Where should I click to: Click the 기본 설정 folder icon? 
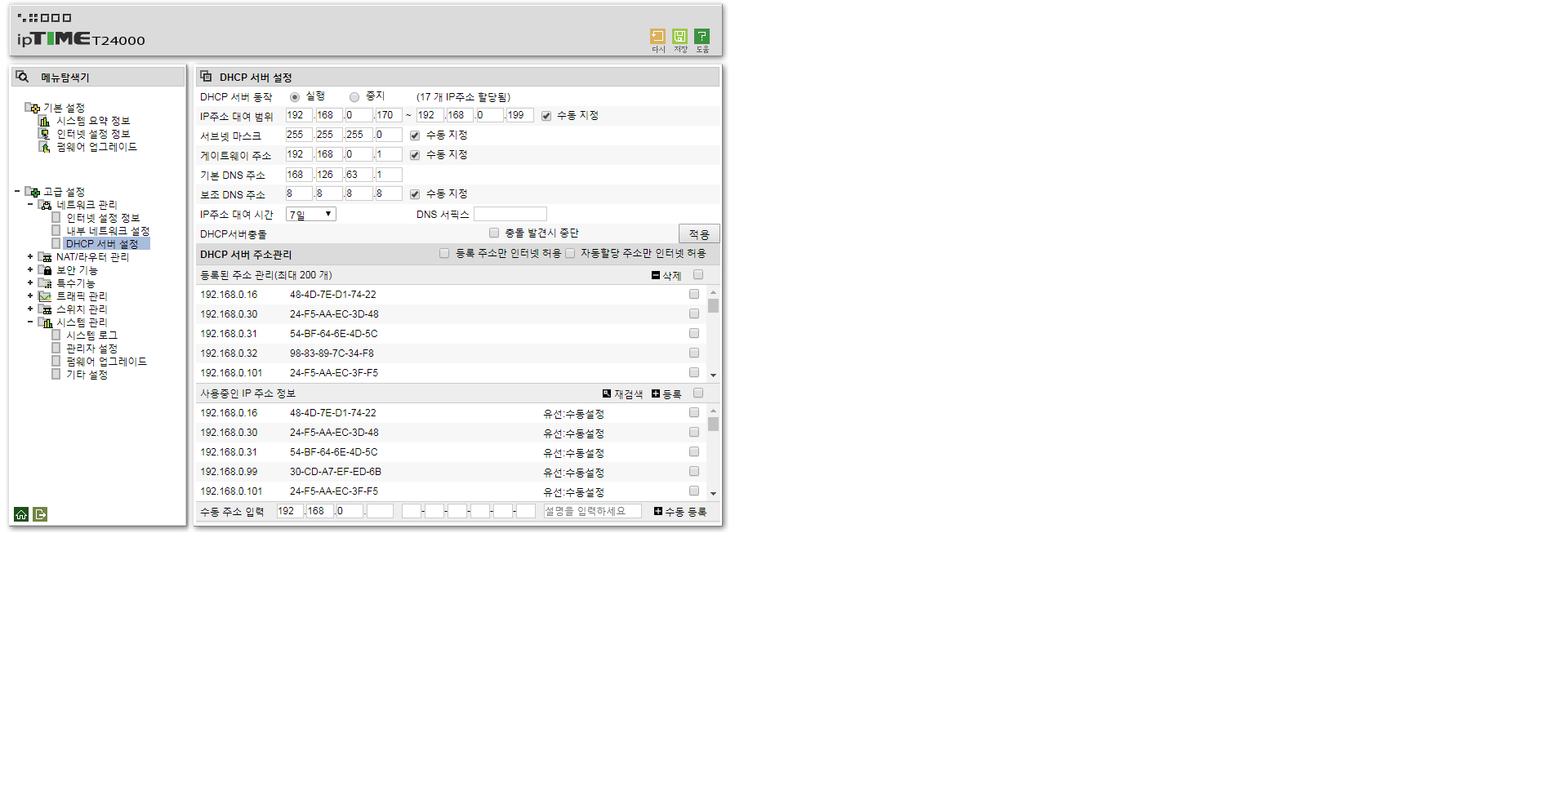(x=33, y=108)
